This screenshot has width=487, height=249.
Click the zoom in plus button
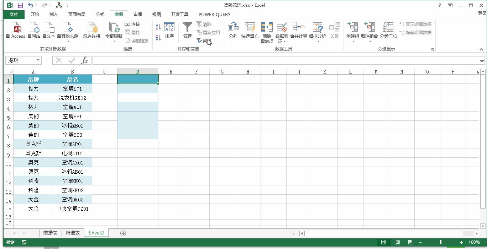pyautogui.click(x=461, y=242)
